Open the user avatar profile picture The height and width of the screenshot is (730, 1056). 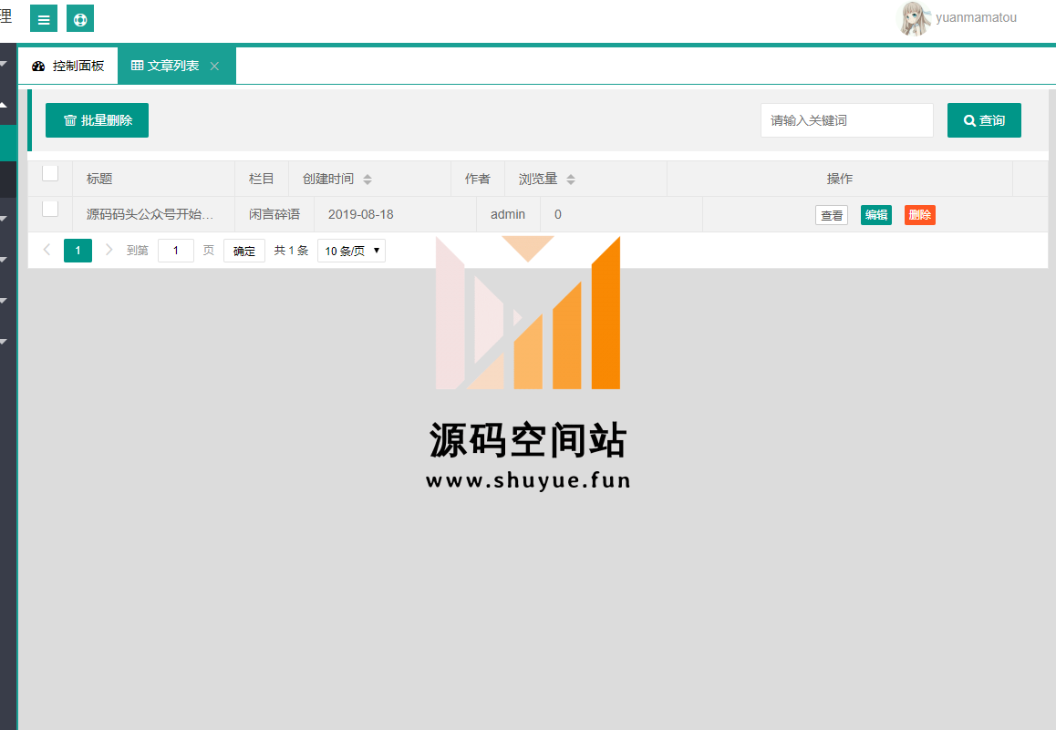point(915,18)
